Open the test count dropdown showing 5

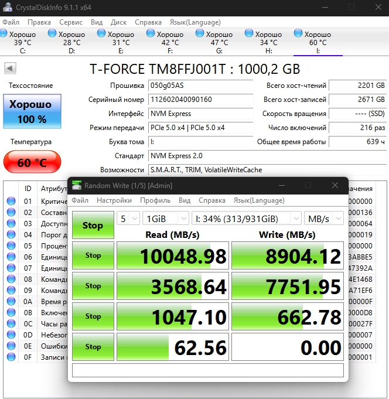[128, 219]
